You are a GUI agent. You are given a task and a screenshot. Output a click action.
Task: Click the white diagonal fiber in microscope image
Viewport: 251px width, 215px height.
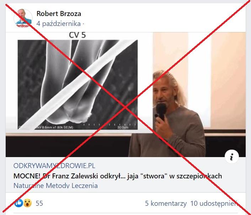pos(77,85)
